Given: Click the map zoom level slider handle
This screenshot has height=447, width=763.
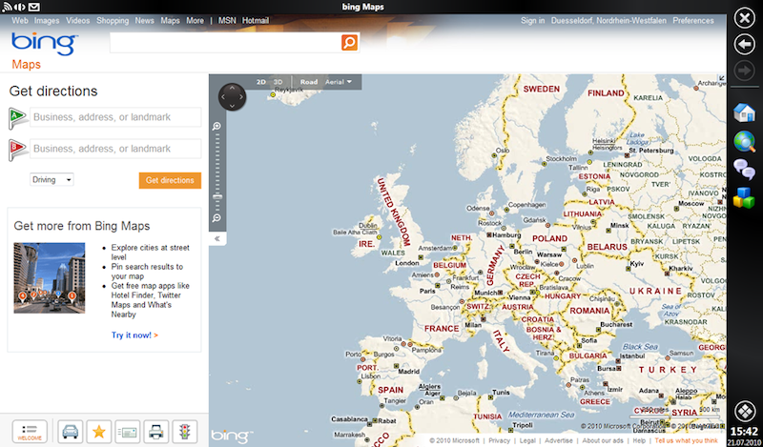Looking at the screenshot, I should tap(217, 195).
